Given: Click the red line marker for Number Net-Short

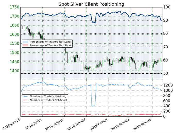Looking at the screenshot, I should [25, 100].
